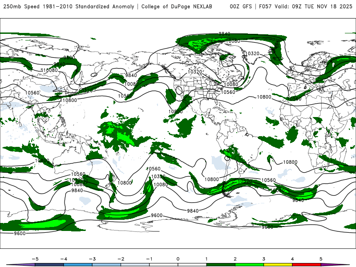Viewport: 356px width, 267px height.
Task: Click the pale blue -2 to -1 colorbar segment
Action: click(x=135, y=265)
